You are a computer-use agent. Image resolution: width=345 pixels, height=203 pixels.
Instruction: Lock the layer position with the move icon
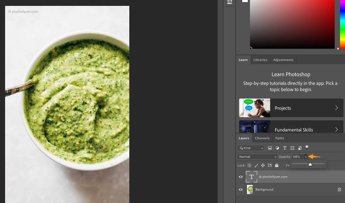[x=263, y=165]
